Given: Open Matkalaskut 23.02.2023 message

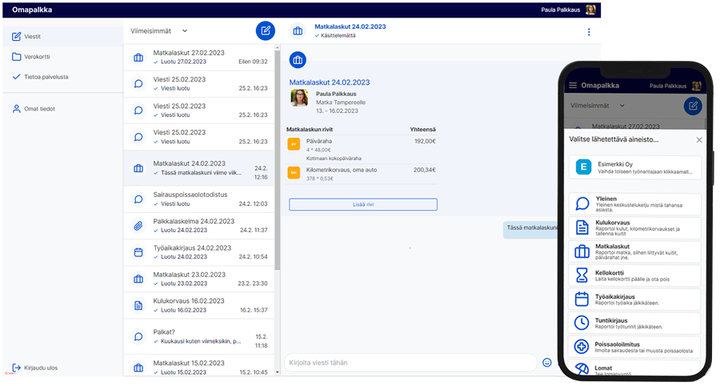Looking at the screenshot, I should pyautogui.click(x=199, y=279).
